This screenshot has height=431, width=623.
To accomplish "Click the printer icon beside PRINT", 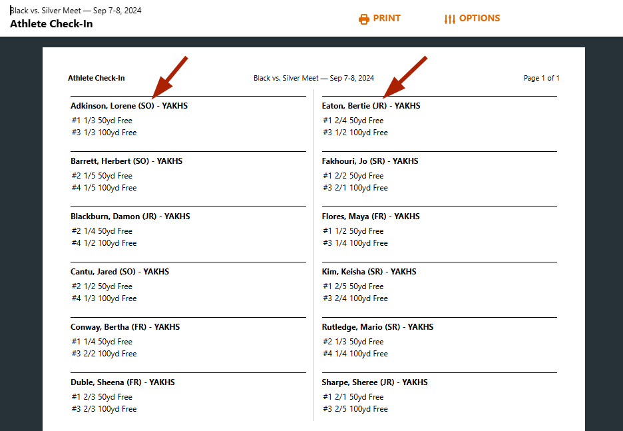I will tap(363, 19).
